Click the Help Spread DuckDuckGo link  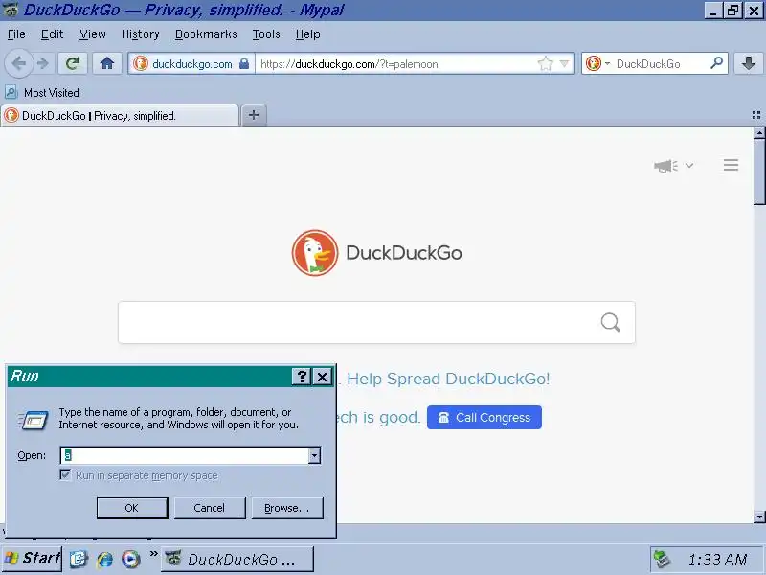coord(448,379)
